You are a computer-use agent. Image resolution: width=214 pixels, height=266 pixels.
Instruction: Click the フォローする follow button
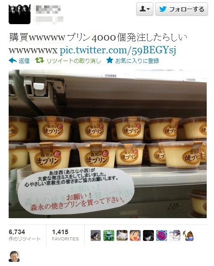[182, 9]
